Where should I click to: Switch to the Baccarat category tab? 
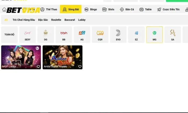pyautogui.click(x=70, y=20)
